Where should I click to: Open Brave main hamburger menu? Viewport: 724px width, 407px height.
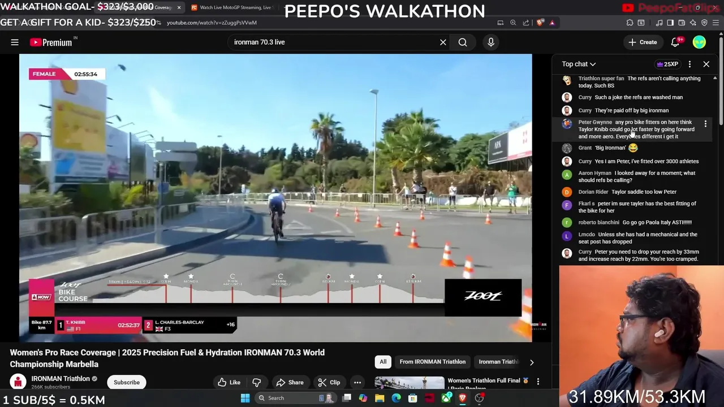point(716,23)
